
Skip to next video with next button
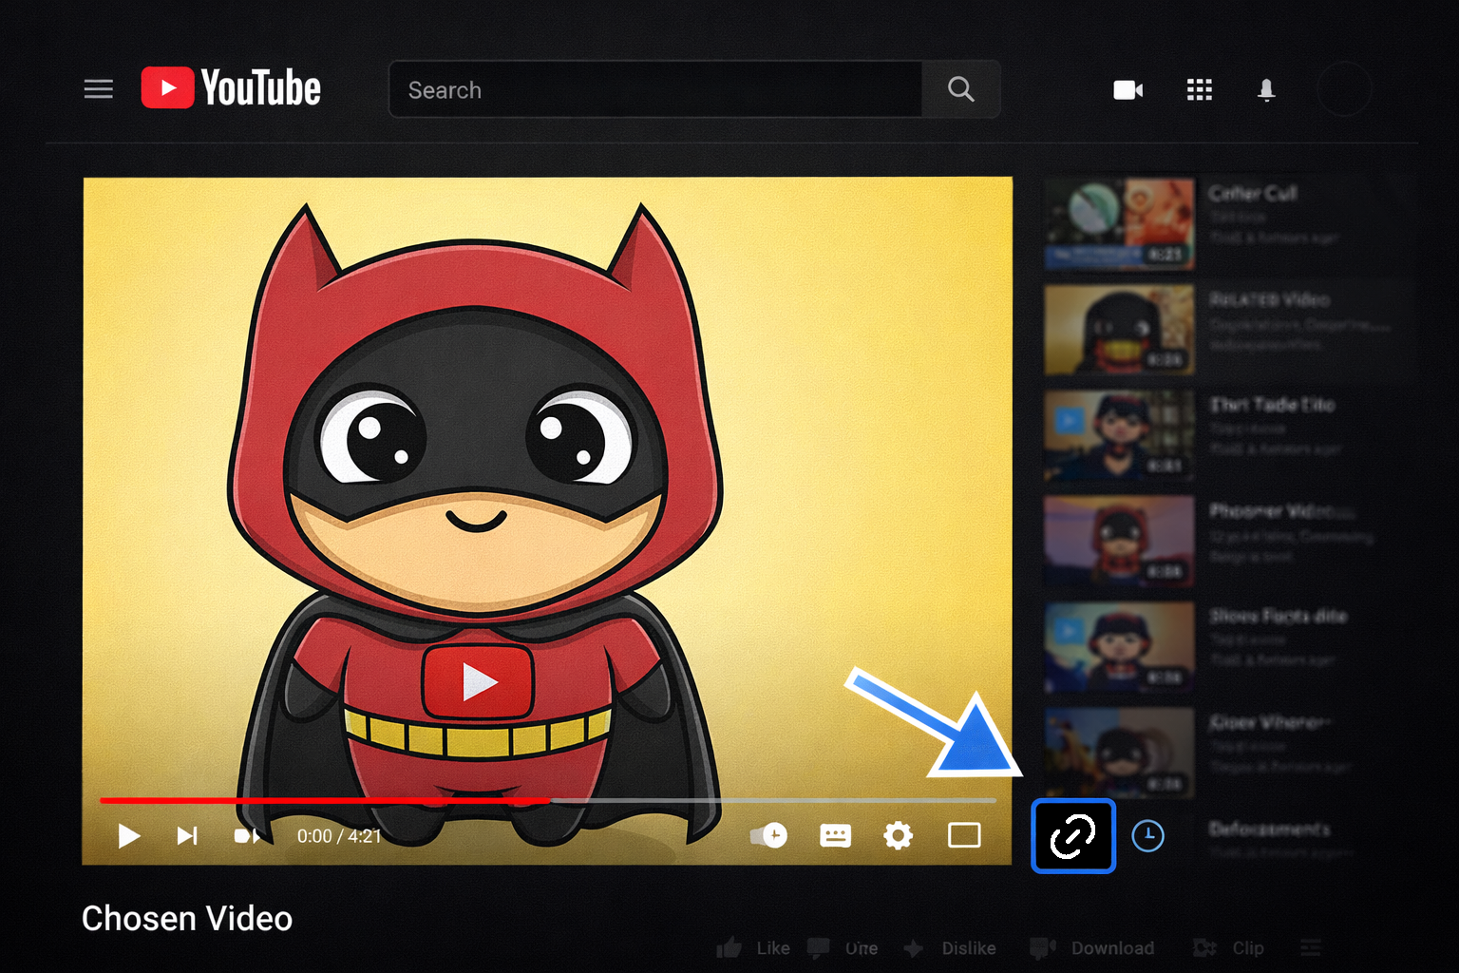[187, 836]
